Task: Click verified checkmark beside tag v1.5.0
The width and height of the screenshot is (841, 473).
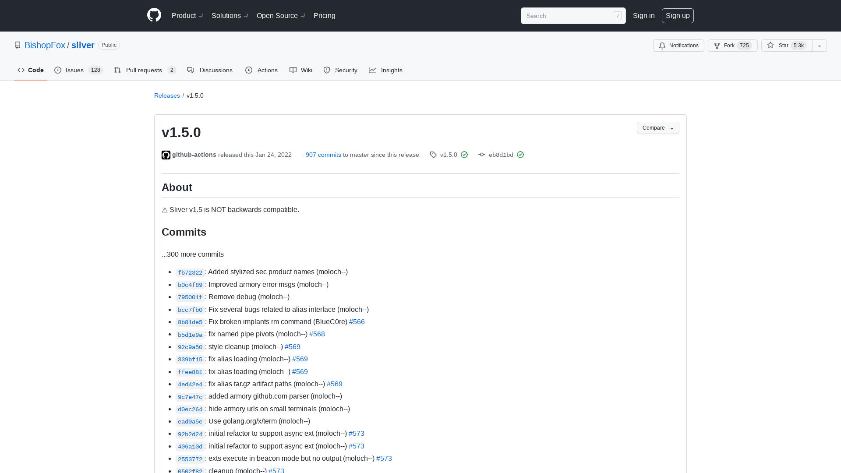Action: (464, 155)
